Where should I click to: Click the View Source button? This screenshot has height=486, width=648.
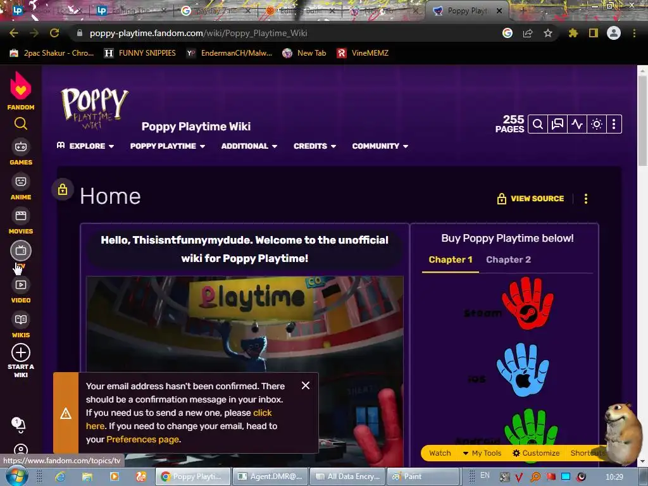click(530, 199)
